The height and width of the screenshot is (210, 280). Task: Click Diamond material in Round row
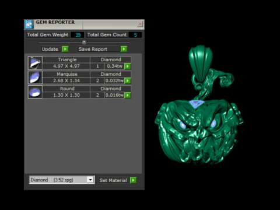click(x=111, y=89)
